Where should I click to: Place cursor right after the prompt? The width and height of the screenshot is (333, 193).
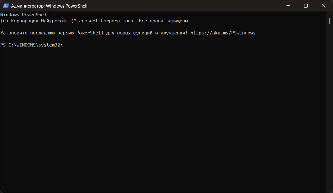click(64, 45)
